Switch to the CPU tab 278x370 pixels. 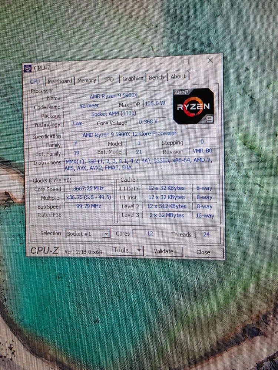pos(35,81)
